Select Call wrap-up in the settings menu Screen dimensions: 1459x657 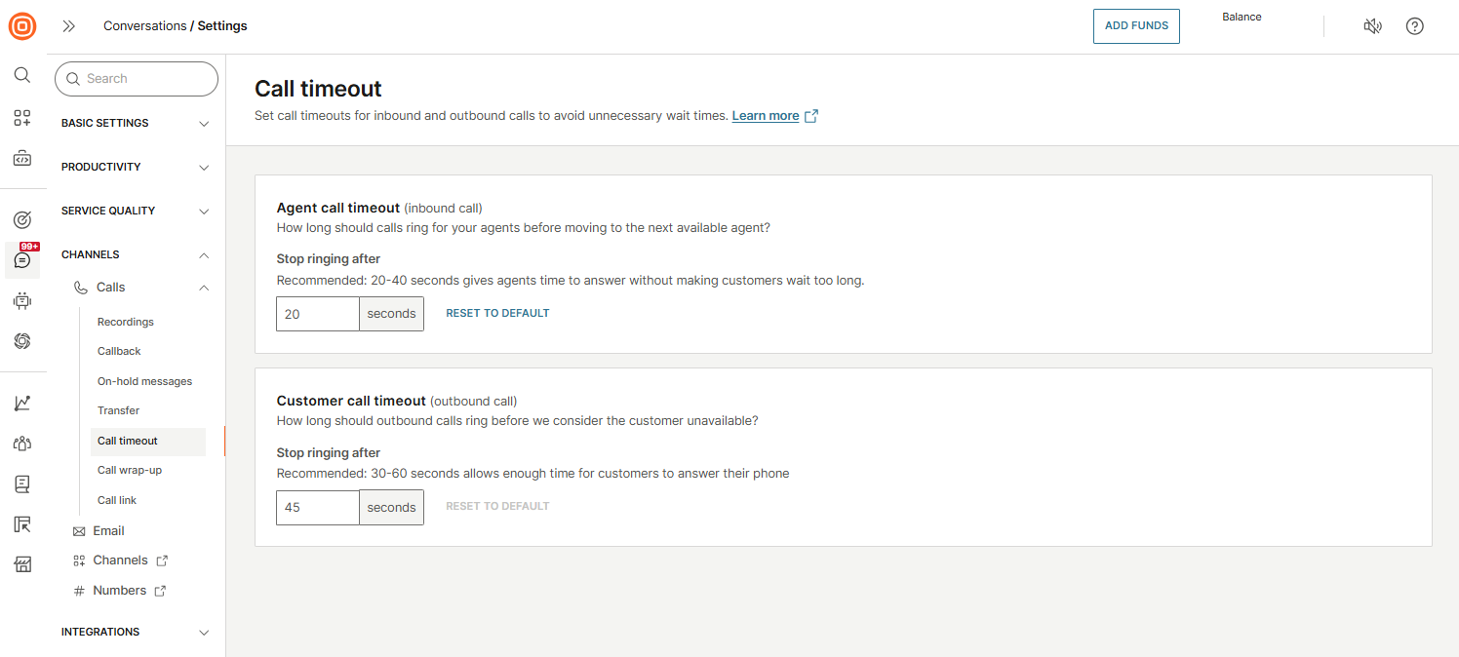130,471
